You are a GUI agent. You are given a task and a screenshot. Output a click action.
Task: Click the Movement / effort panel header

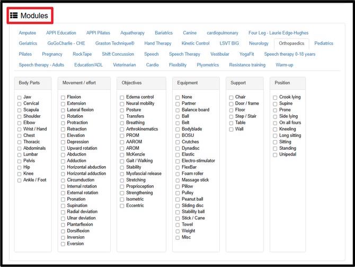[84, 83]
